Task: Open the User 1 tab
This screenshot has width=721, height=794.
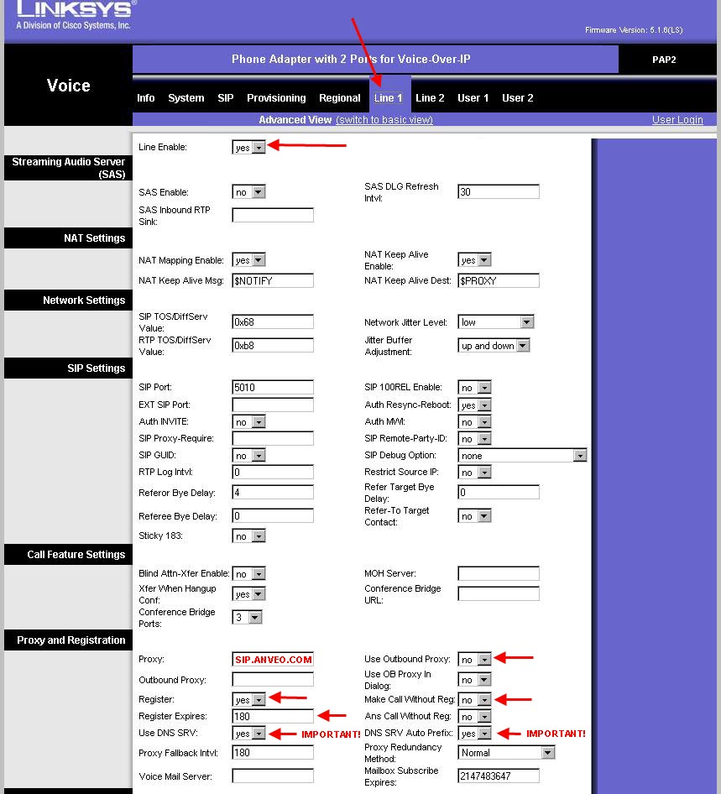Action: point(473,98)
